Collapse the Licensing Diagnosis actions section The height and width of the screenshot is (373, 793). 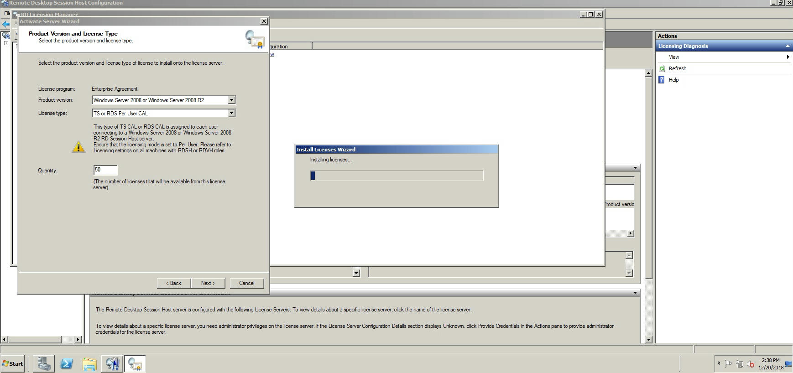point(787,46)
